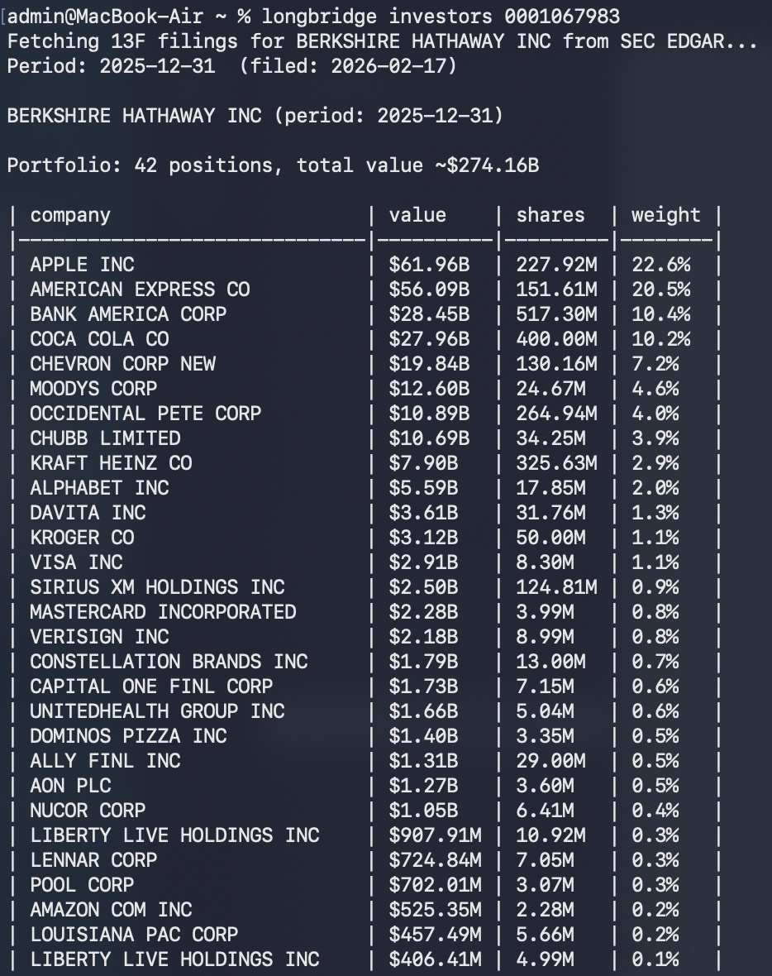Click the "value" column header

point(417,215)
